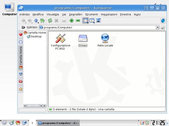The image size is (169, 126).
Task: Clear the address bar with the X button
Action: pyautogui.click(x=23, y=27)
